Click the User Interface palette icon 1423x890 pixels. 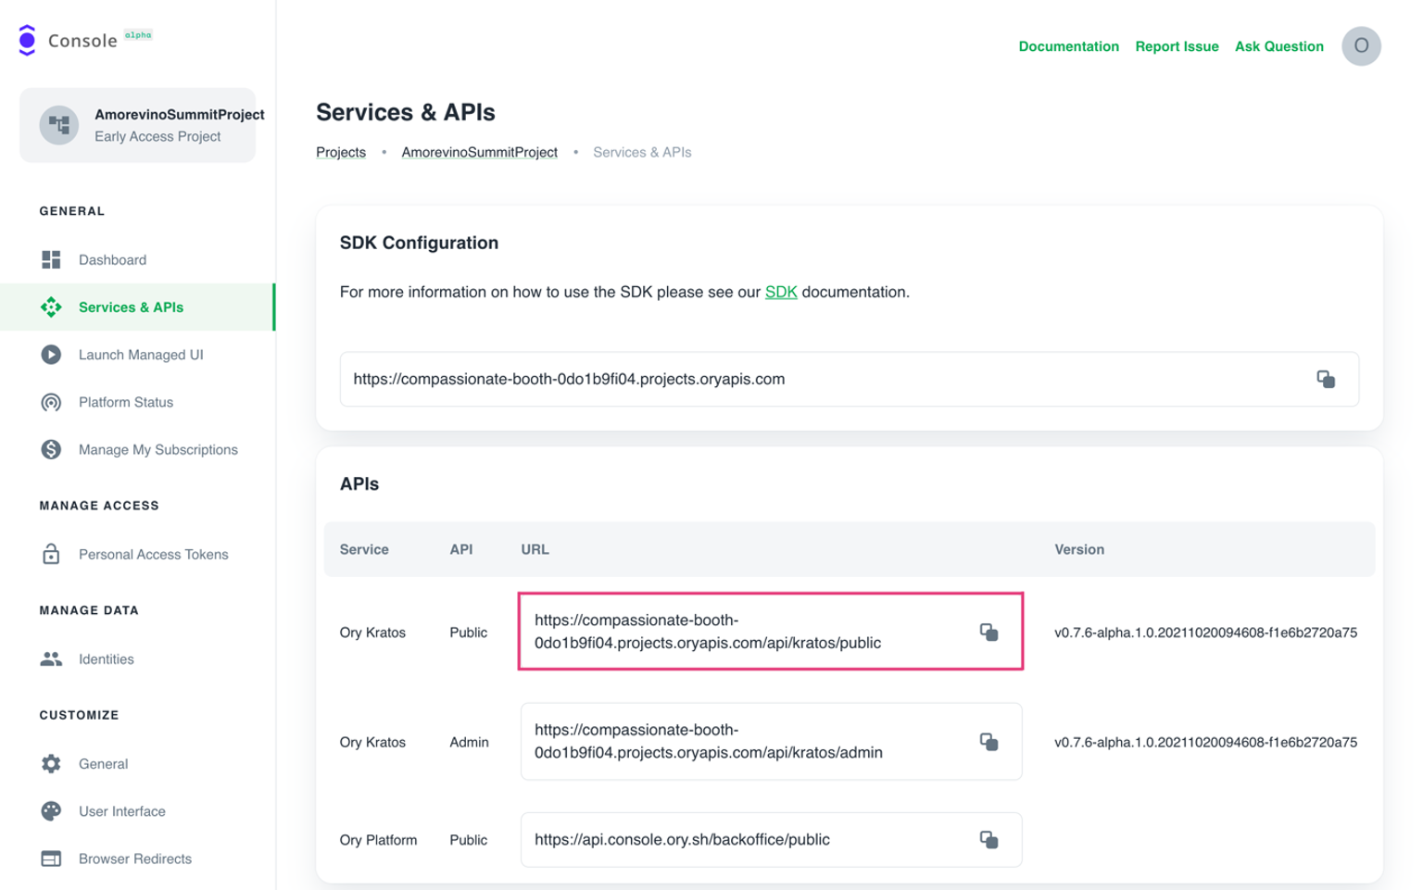[51, 810]
